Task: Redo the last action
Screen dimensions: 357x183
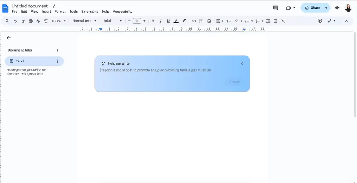Action: (23, 21)
